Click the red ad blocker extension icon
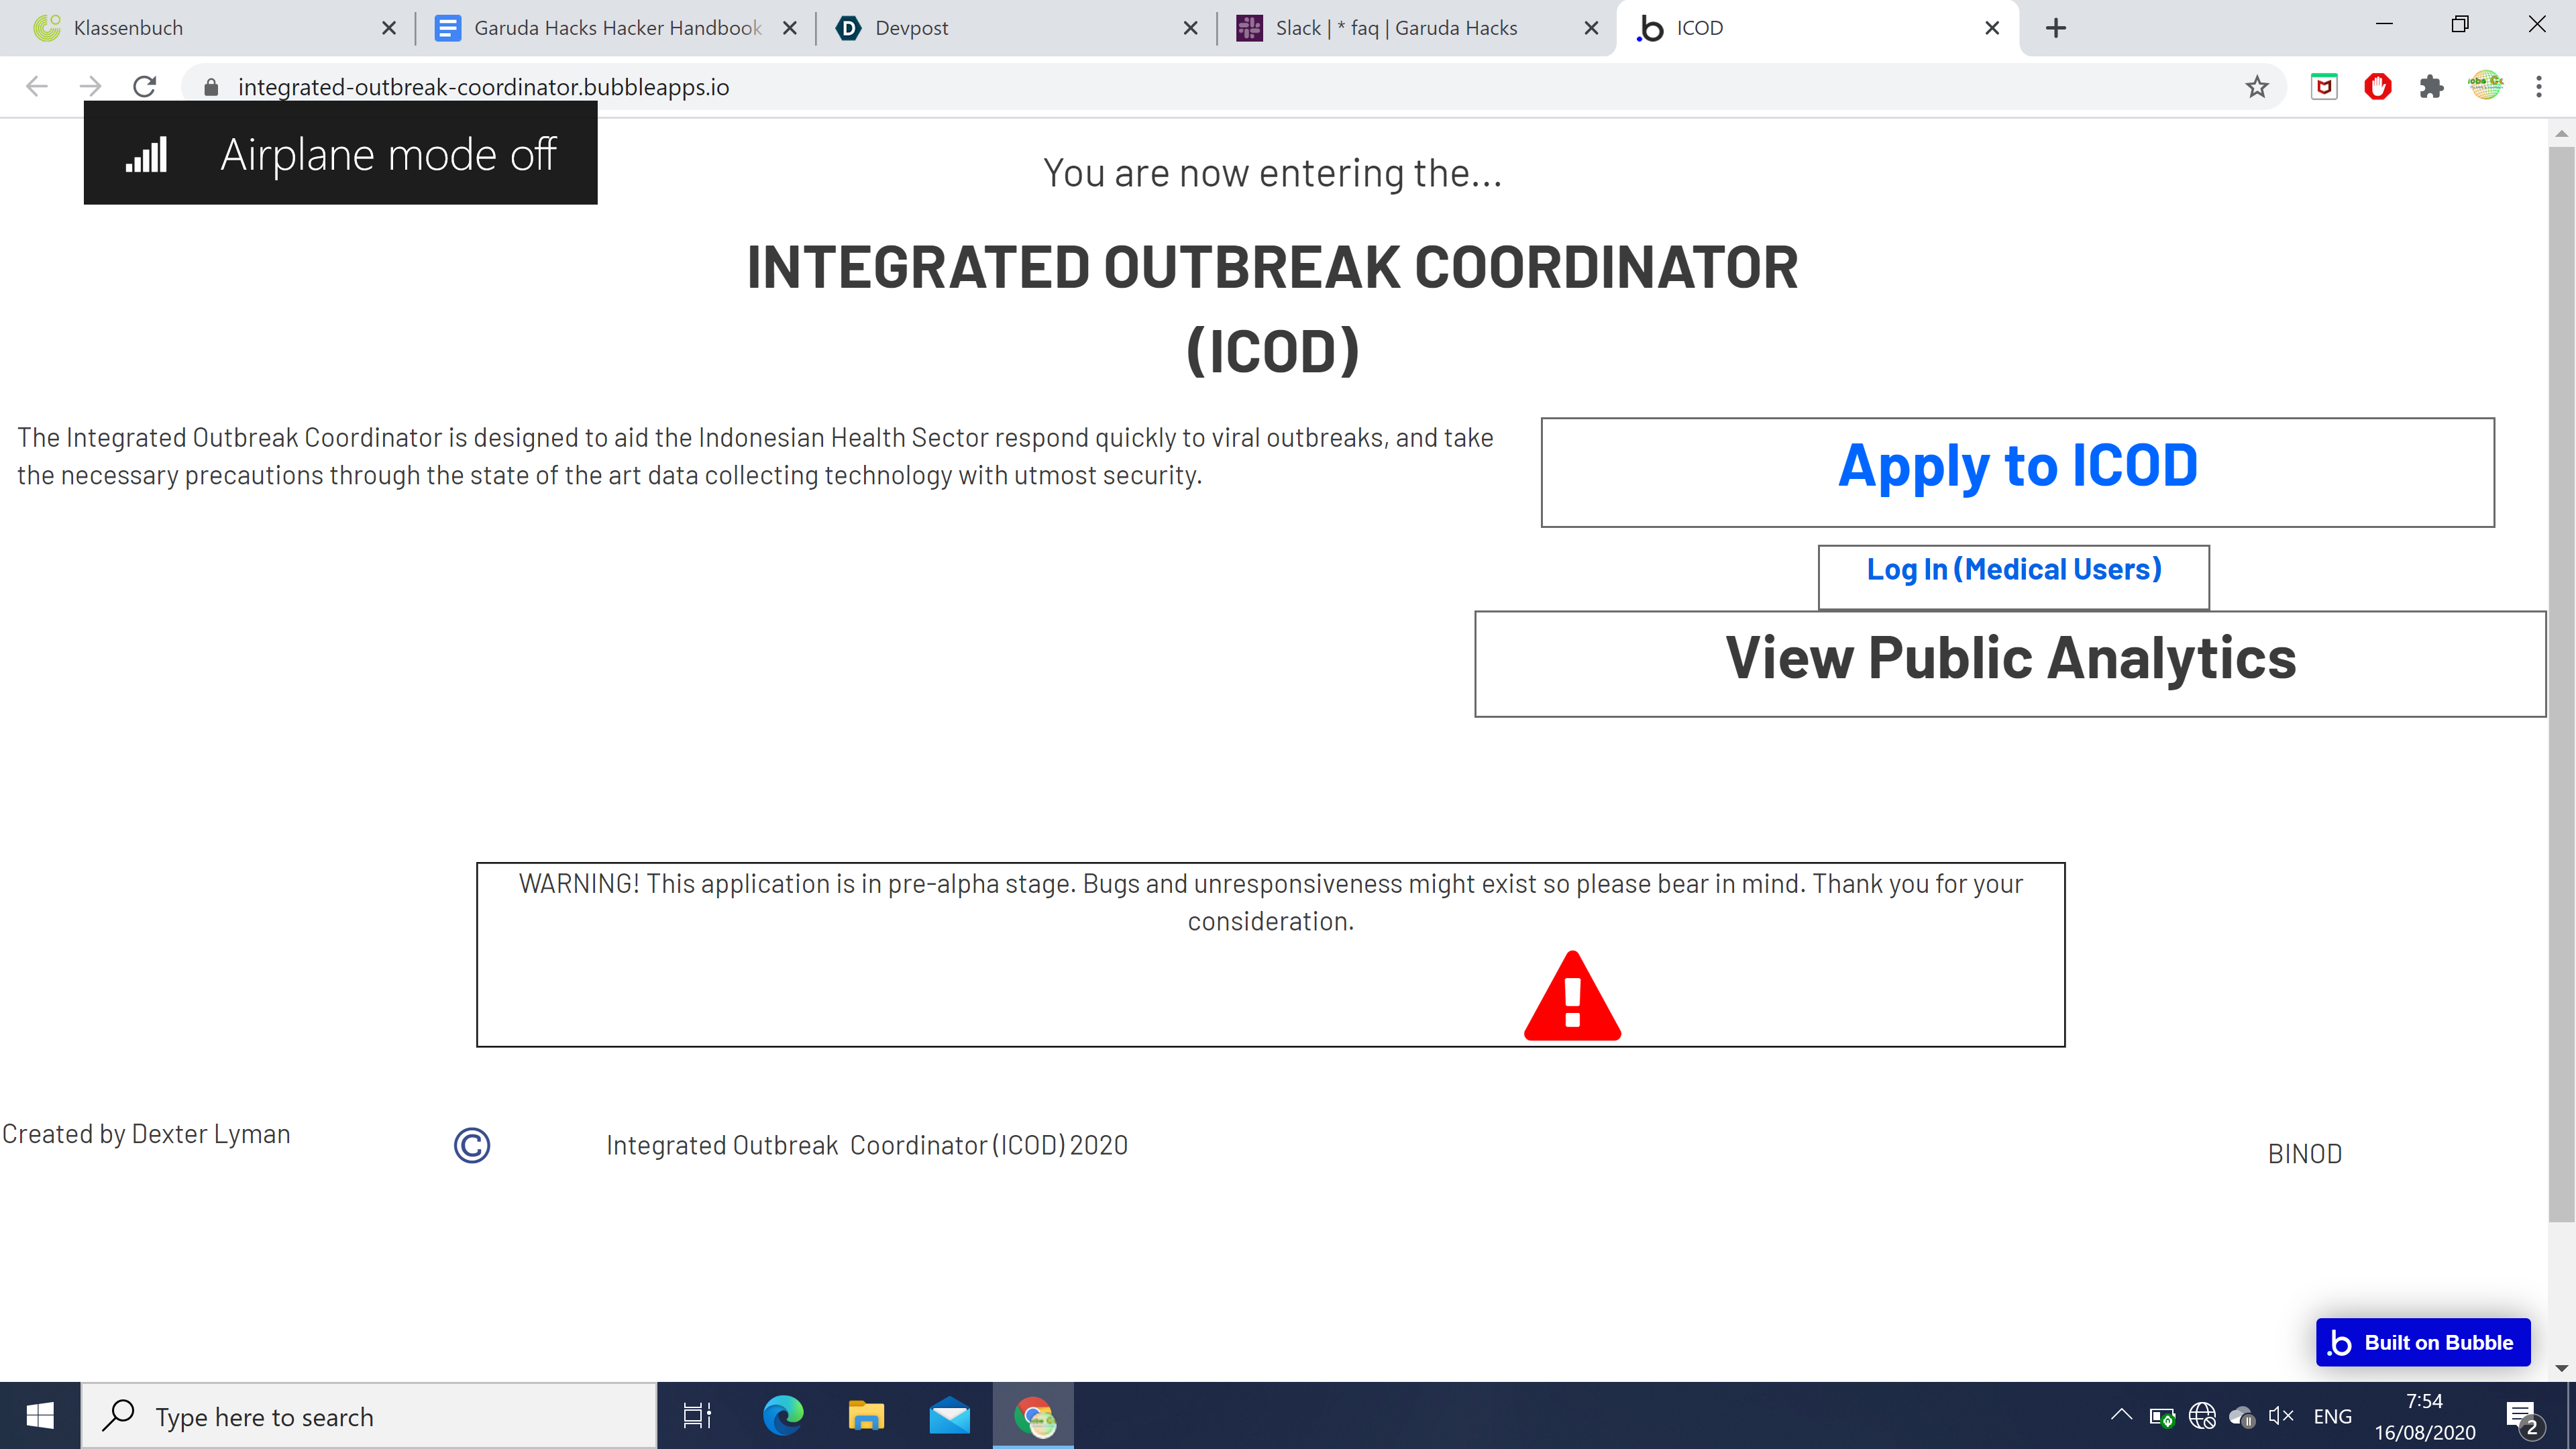 click(x=2377, y=87)
